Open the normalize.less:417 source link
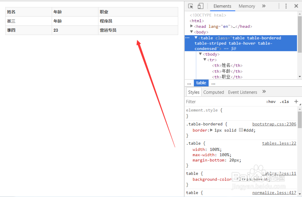 [x=274, y=192]
